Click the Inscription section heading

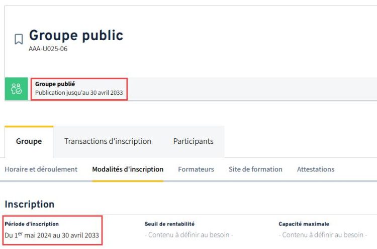click(29, 204)
